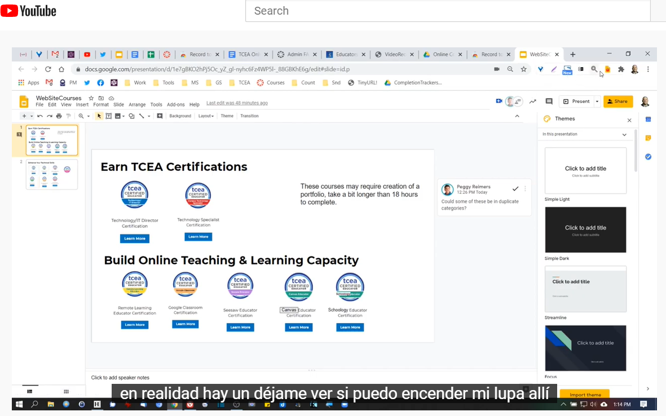666x416 pixels.
Task: Add a comment using toolbar icon
Action: [160, 116]
